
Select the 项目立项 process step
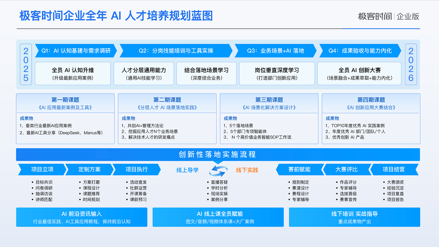[42, 169]
